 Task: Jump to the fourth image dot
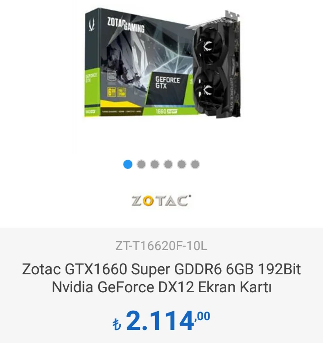[x=168, y=164]
